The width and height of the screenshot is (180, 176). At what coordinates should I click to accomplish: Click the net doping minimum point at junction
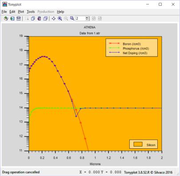click(x=76, y=116)
